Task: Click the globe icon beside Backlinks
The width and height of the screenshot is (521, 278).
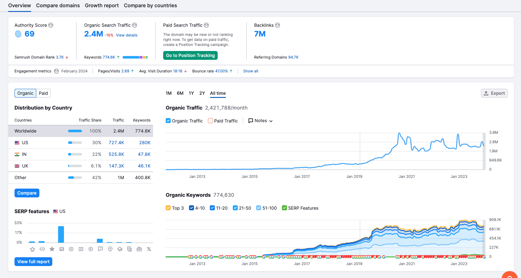Action: 278,25
